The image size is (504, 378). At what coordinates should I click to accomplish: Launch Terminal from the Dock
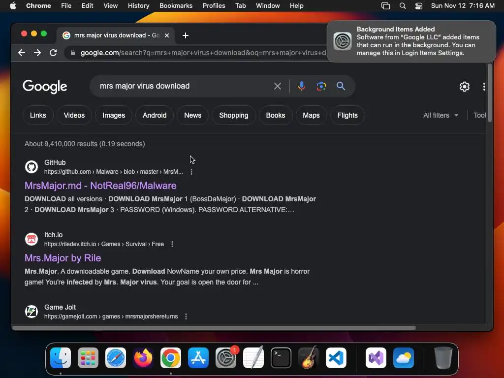[281, 358]
